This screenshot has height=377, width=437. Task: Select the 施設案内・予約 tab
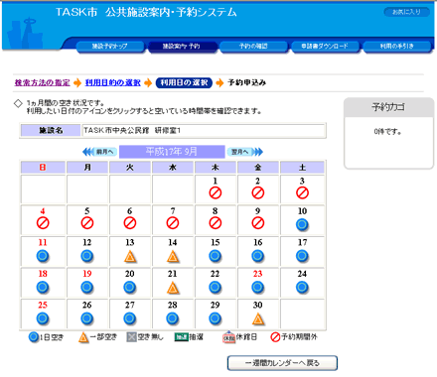[x=182, y=47]
